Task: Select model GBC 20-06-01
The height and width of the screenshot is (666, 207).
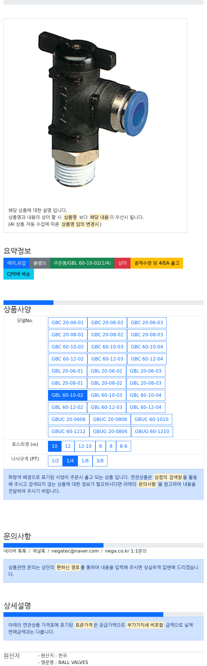Action: tap(68, 323)
